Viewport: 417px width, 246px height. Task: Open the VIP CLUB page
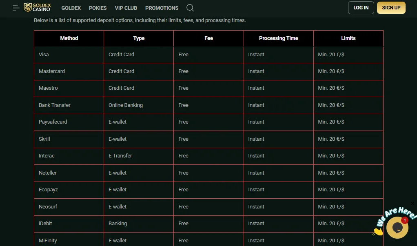[126, 8]
